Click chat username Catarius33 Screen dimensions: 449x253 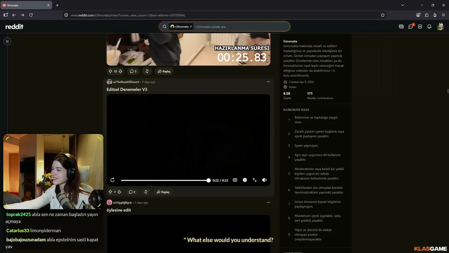point(18,231)
